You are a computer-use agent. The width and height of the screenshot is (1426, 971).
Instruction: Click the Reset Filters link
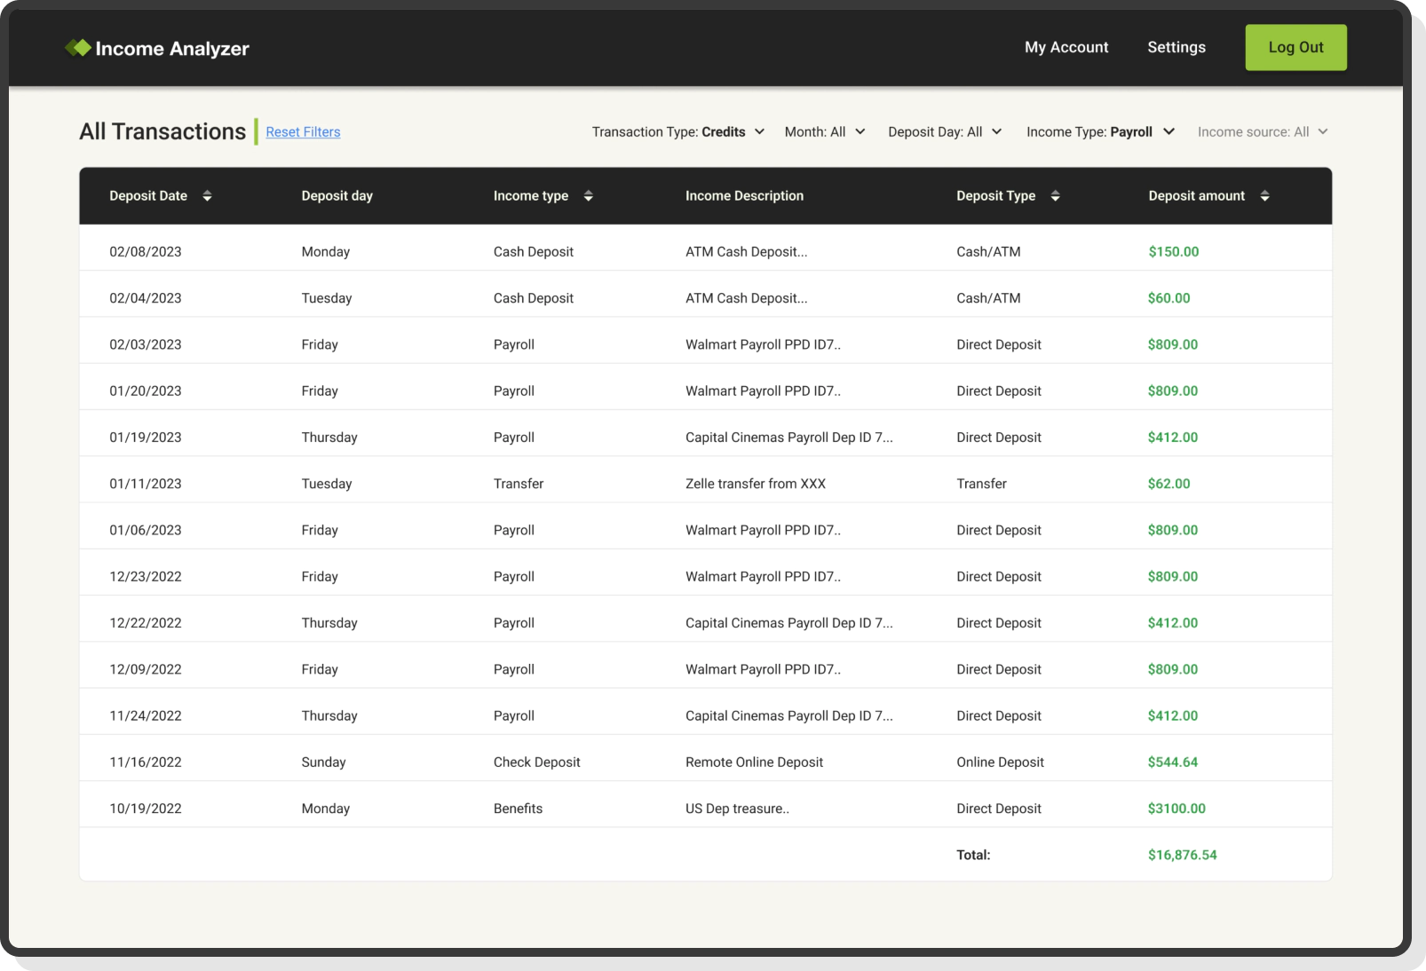click(x=302, y=131)
